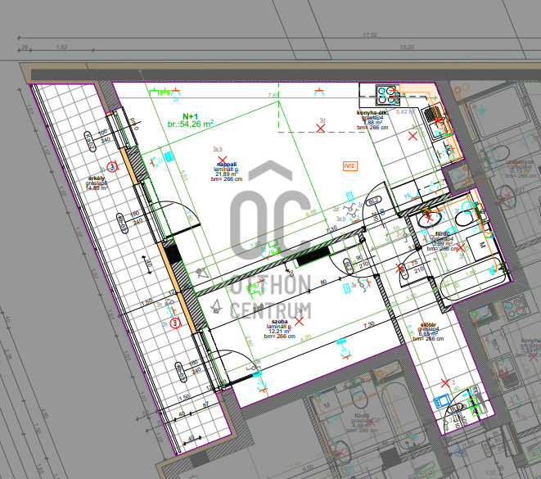The height and width of the screenshot is (479, 541).
Task: Click the red X marker in szoba
Action: pyautogui.click(x=298, y=321)
